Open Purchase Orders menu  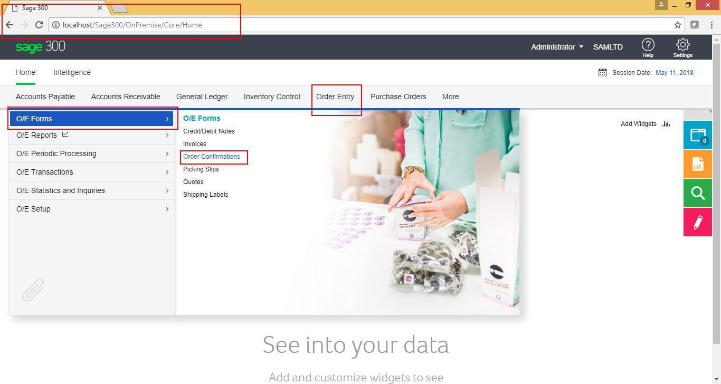pos(399,97)
